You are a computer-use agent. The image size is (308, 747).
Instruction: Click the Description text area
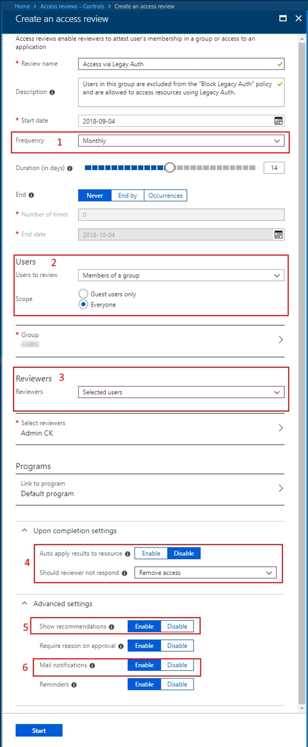[181, 92]
